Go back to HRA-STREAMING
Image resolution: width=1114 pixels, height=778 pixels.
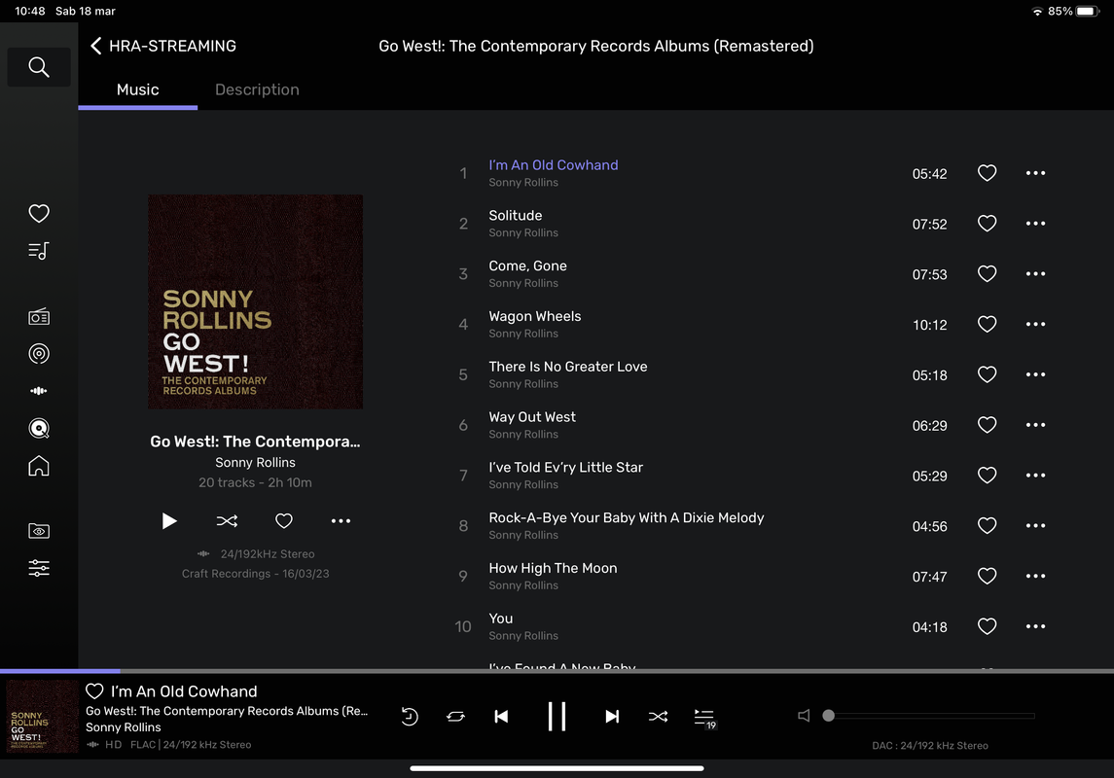tap(163, 46)
